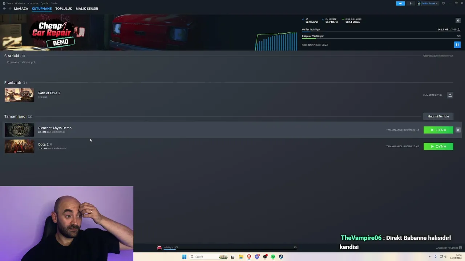Play Dota 2 with OYNA button
The width and height of the screenshot is (465, 261).
[438, 146]
